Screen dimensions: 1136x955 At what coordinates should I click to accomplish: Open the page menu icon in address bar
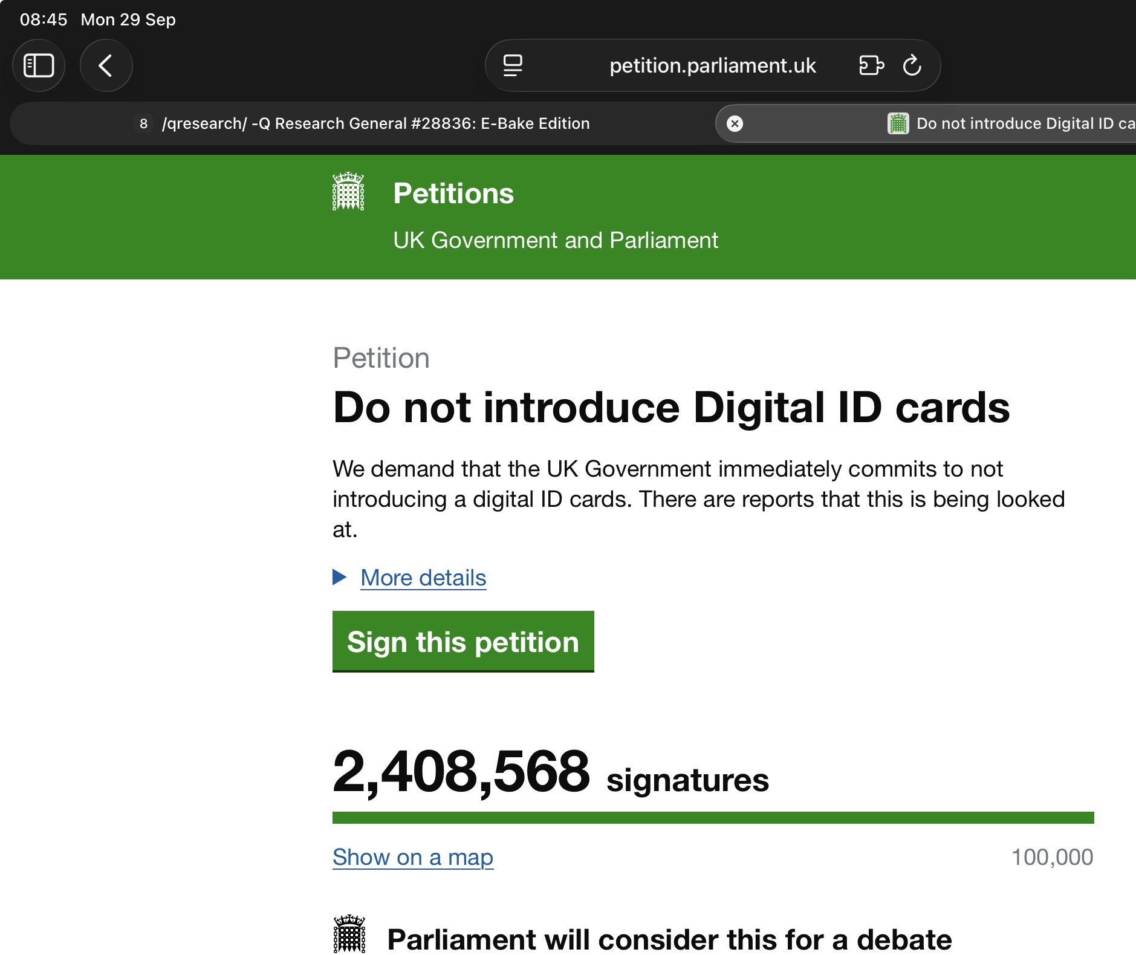(x=513, y=65)
